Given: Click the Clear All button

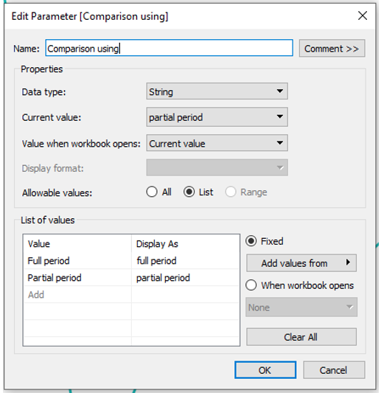Looking at the screenshot, I should click(x=301, y=337).
